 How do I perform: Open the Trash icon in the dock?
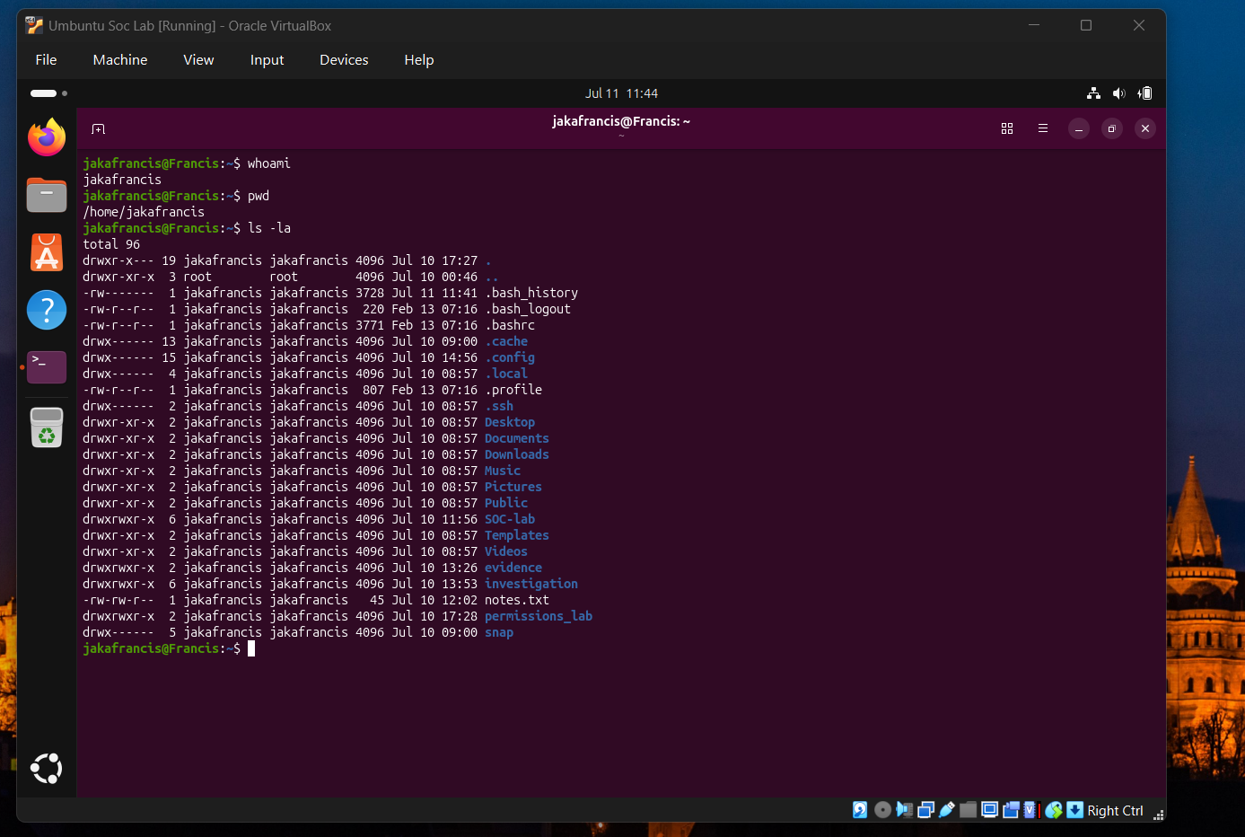click(47, 427)
